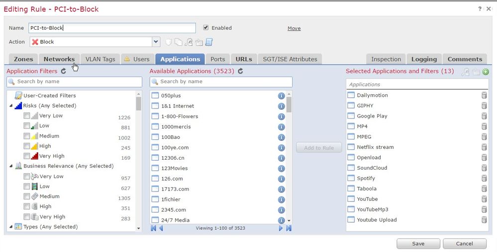This screenshot has height=252, width=497.
Task: Open the Users tab
Action: [137, 59]
